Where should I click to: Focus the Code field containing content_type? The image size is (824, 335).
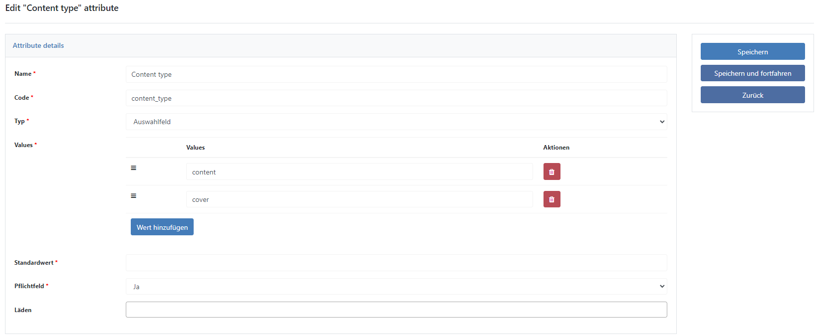396,98
